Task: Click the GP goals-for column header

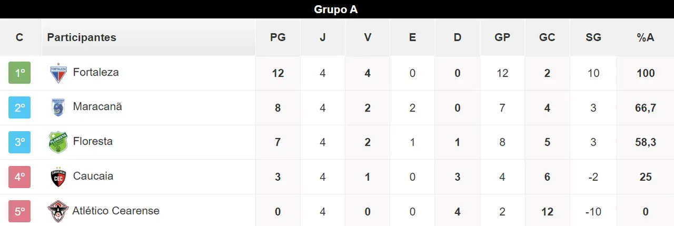Action: point(502,37)
